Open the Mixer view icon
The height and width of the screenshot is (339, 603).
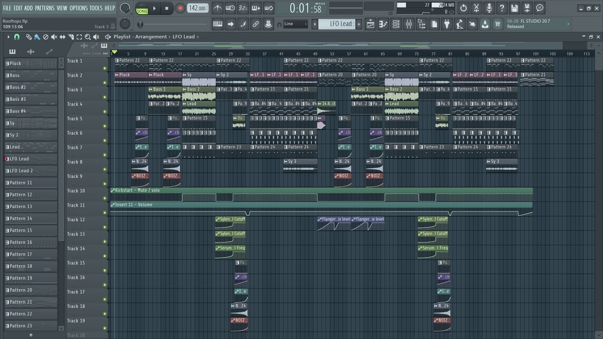point(409,24)
